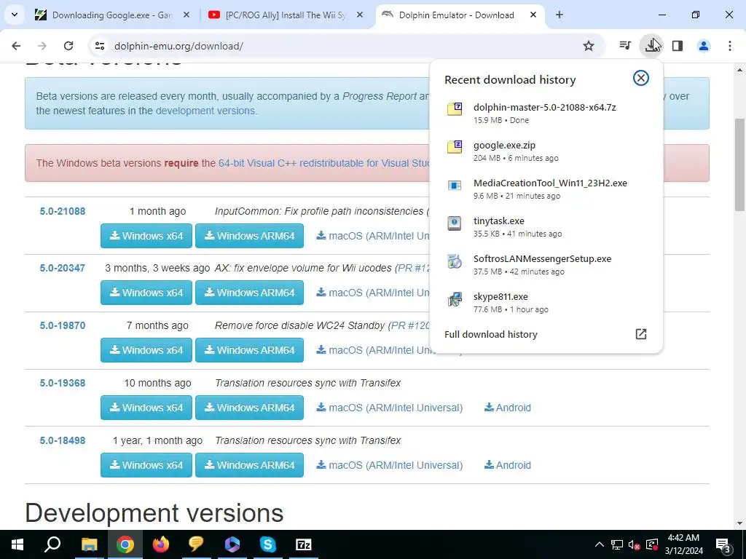The width and height of the screenshot is (746, 559).
Task: Open a new browser tab
Action: [559, 15]
